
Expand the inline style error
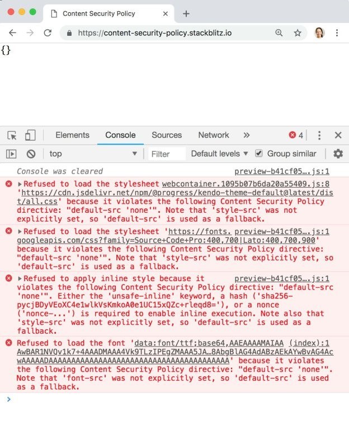[x=20, y=279]
